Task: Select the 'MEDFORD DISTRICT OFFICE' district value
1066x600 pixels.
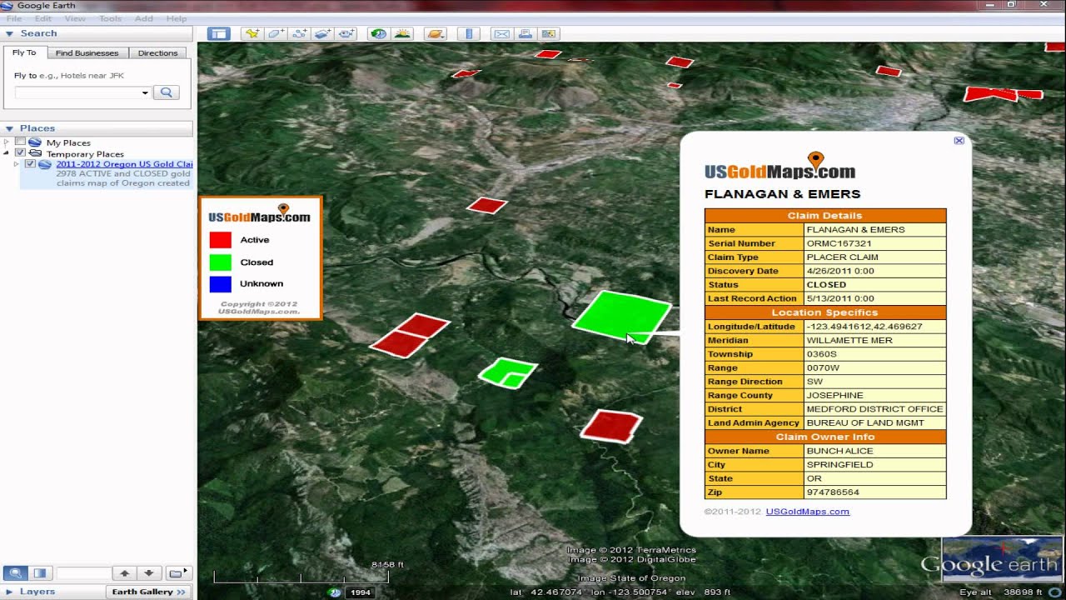Action: tap(875, 409)
